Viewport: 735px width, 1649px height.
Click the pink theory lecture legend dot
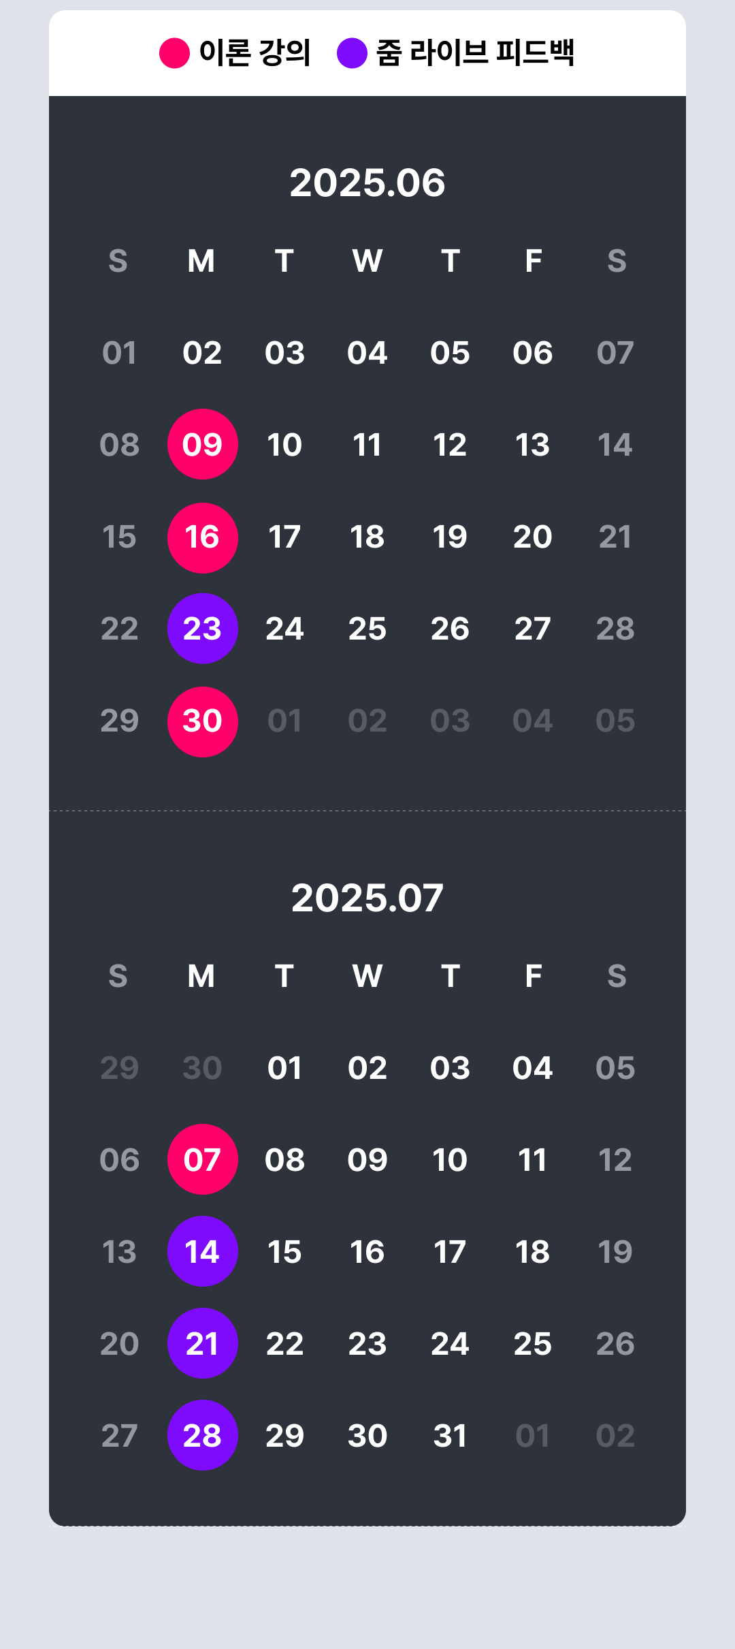click(x=174, y=53)
